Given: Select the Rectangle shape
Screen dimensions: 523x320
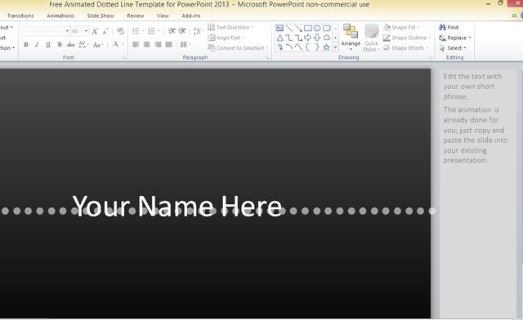Looking at the screenshot, I should click(x=308, y=28).
